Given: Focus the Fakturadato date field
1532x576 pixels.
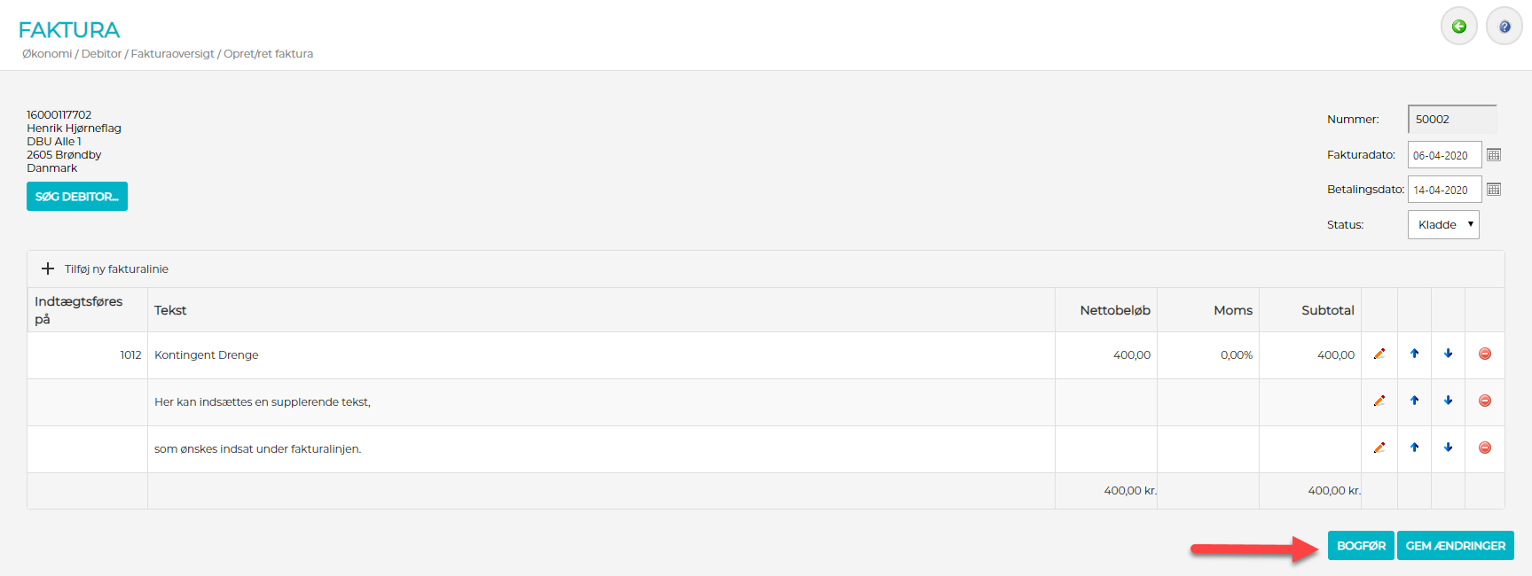Looking at the screenshot, I should [1443, 155].
